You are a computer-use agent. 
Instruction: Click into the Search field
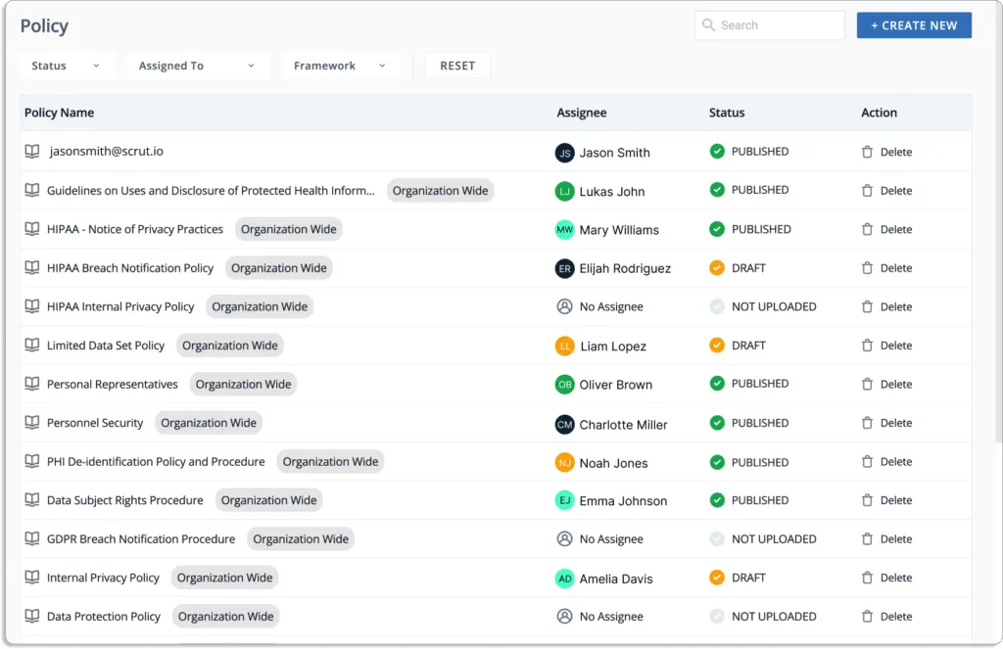click(770, 25)
